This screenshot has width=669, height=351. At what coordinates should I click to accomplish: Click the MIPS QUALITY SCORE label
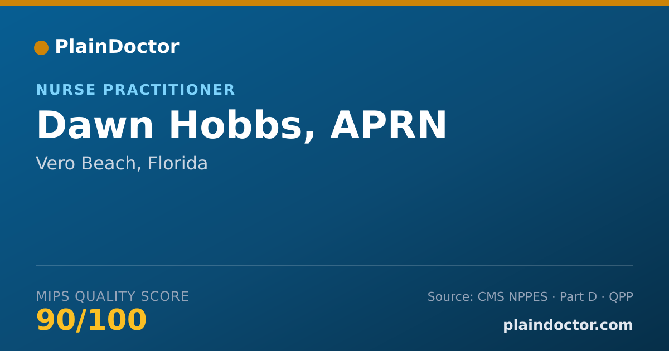(x=113, y=296)
